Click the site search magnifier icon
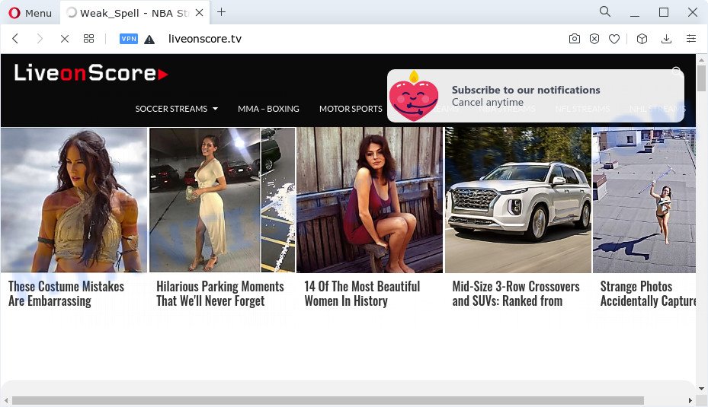Screen dimensions: 708x407 [677, 72]
